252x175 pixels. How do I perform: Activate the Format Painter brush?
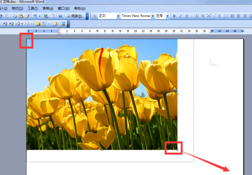point(27,16)
